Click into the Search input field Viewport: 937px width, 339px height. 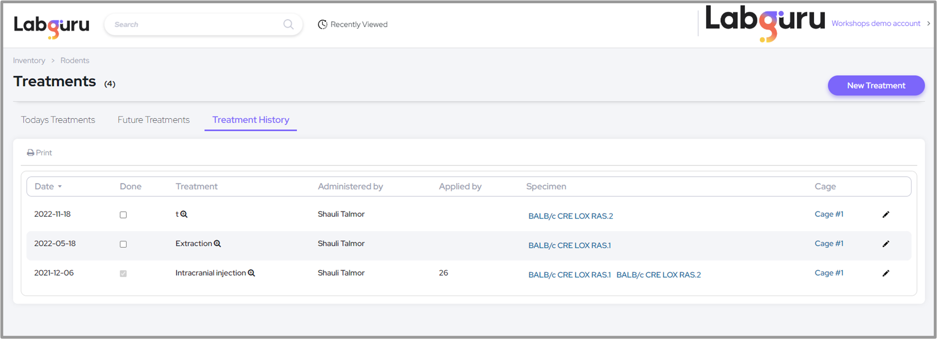(195, 24)
